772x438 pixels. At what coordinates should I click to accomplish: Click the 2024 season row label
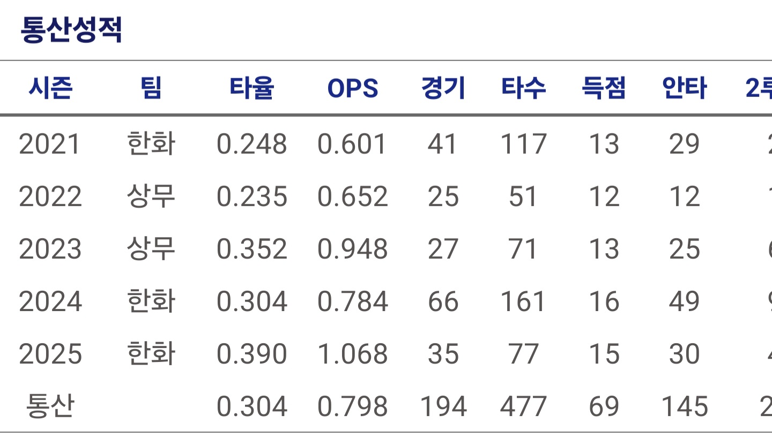(x=50, y=302)
